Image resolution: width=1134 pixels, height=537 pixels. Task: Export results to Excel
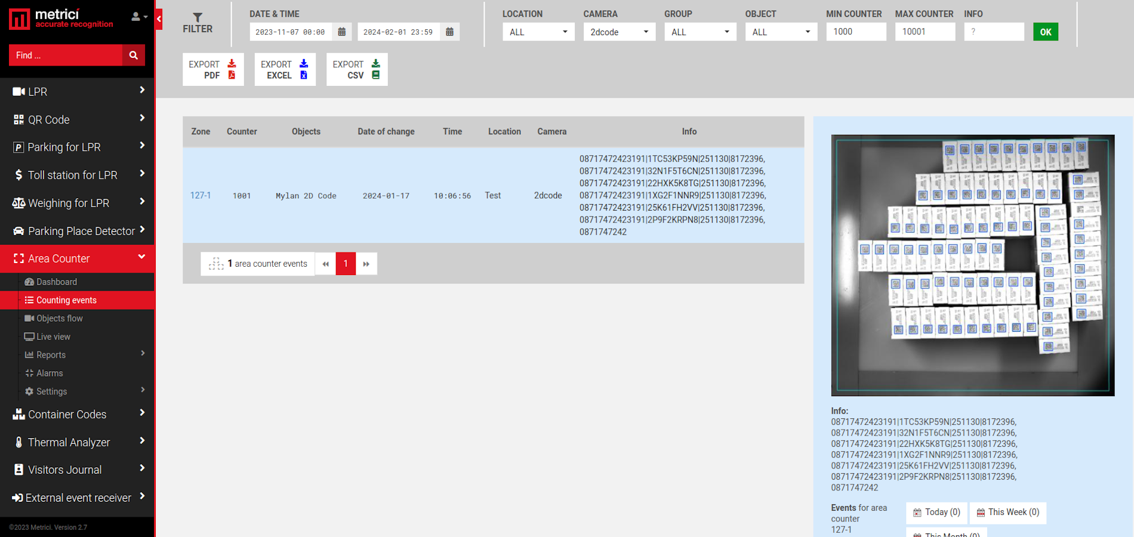coord(285,69)
